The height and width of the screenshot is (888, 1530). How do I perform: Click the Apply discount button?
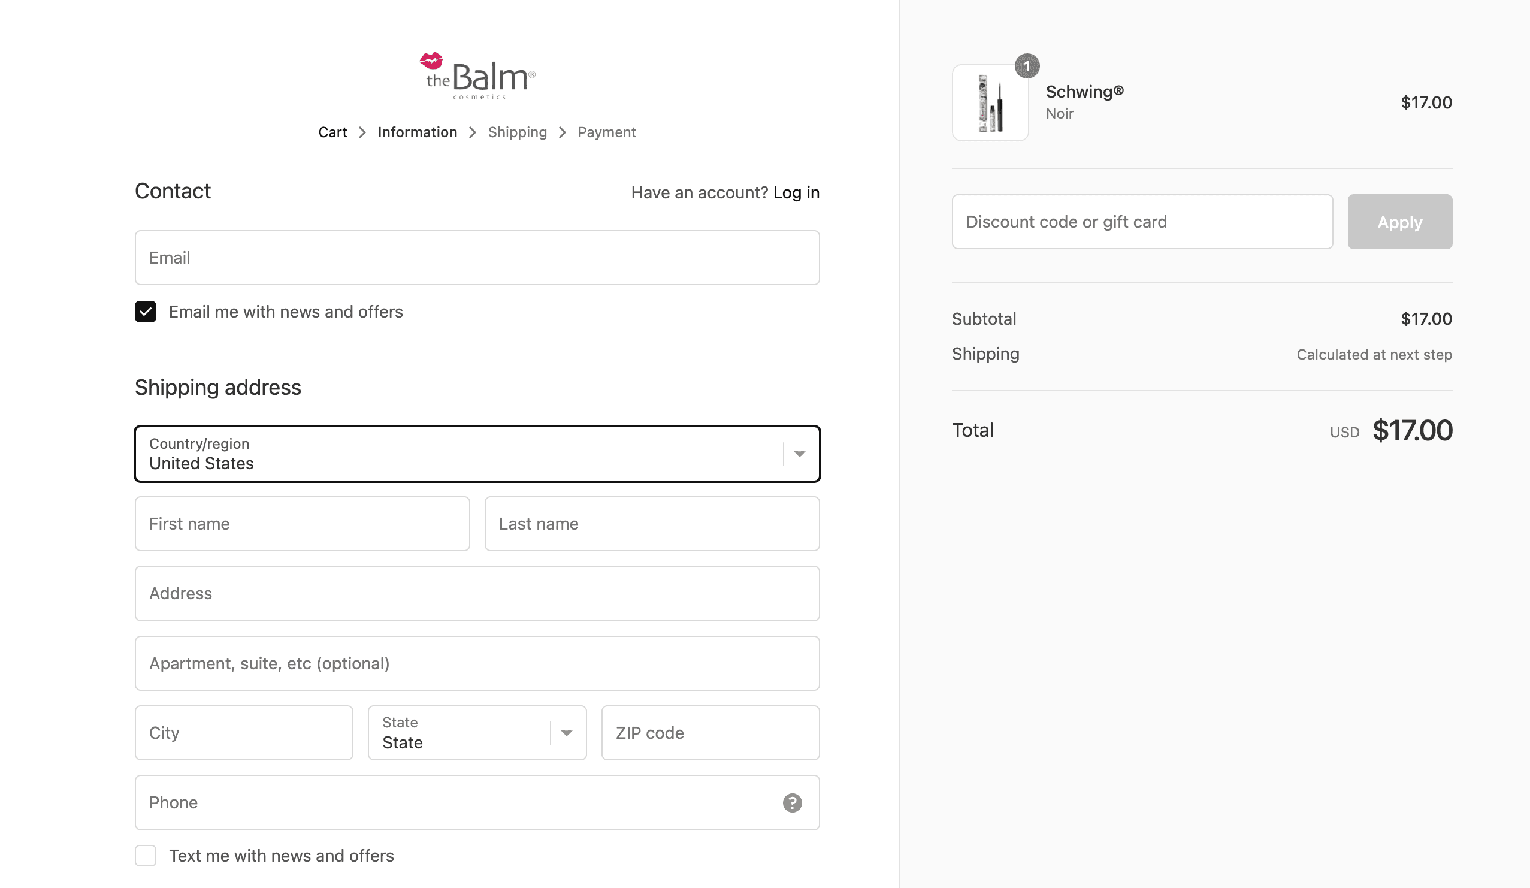(1399, 222)
